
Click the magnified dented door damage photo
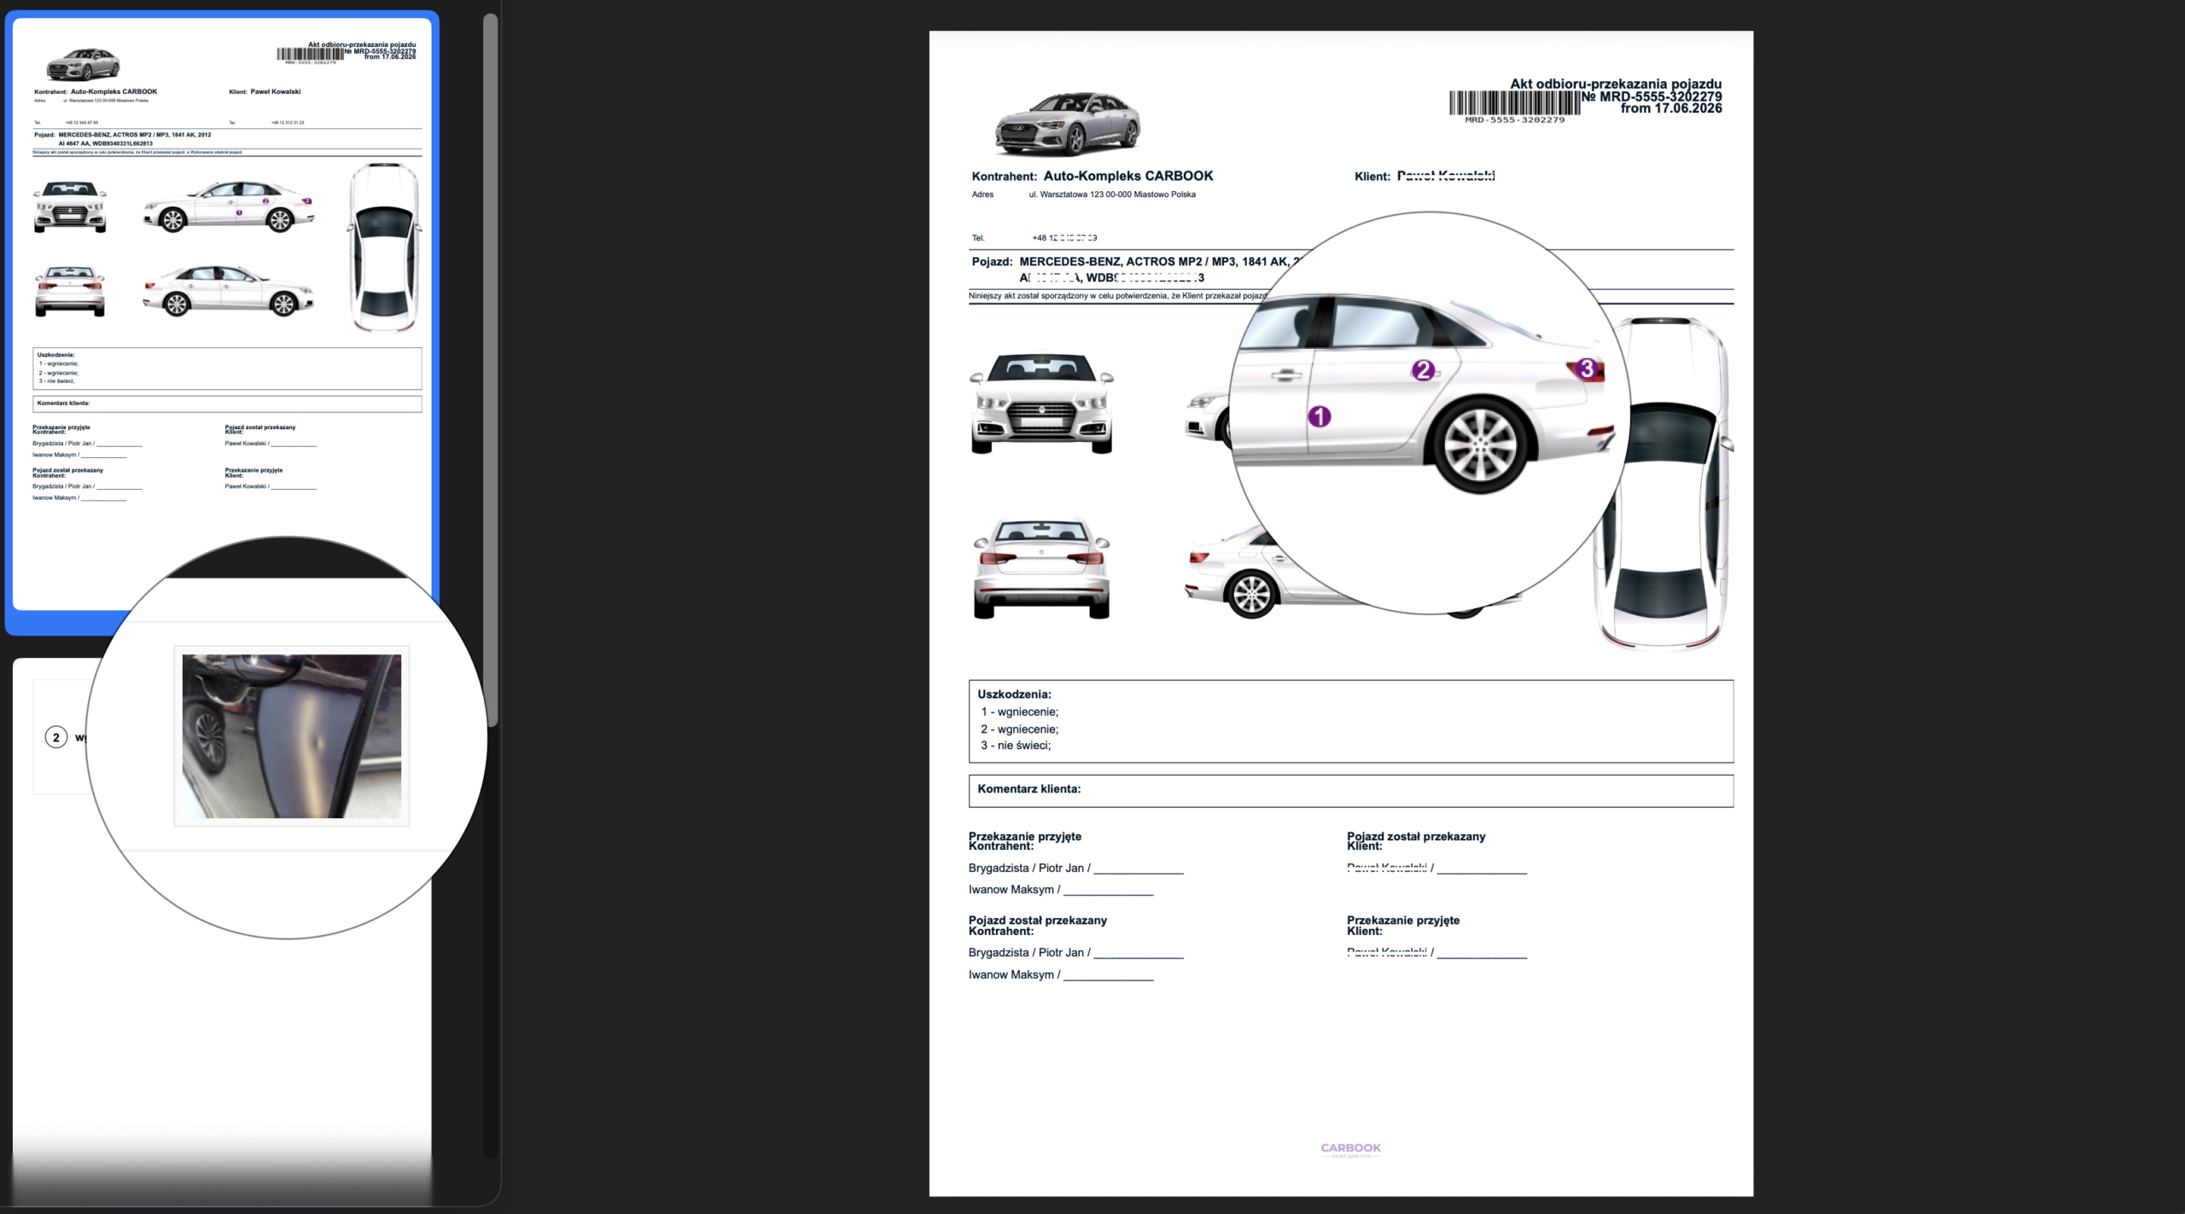coord(291,735)
